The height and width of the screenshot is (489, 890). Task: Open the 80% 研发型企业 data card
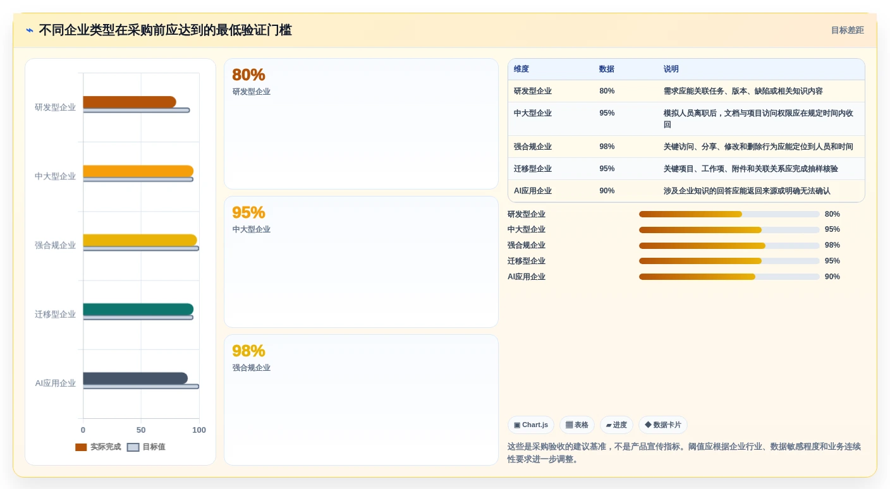click(361, 124)
